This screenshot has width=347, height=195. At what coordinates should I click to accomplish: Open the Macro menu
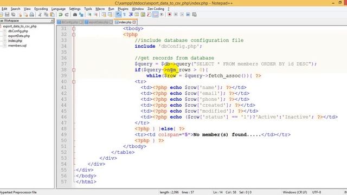(100, 9)
